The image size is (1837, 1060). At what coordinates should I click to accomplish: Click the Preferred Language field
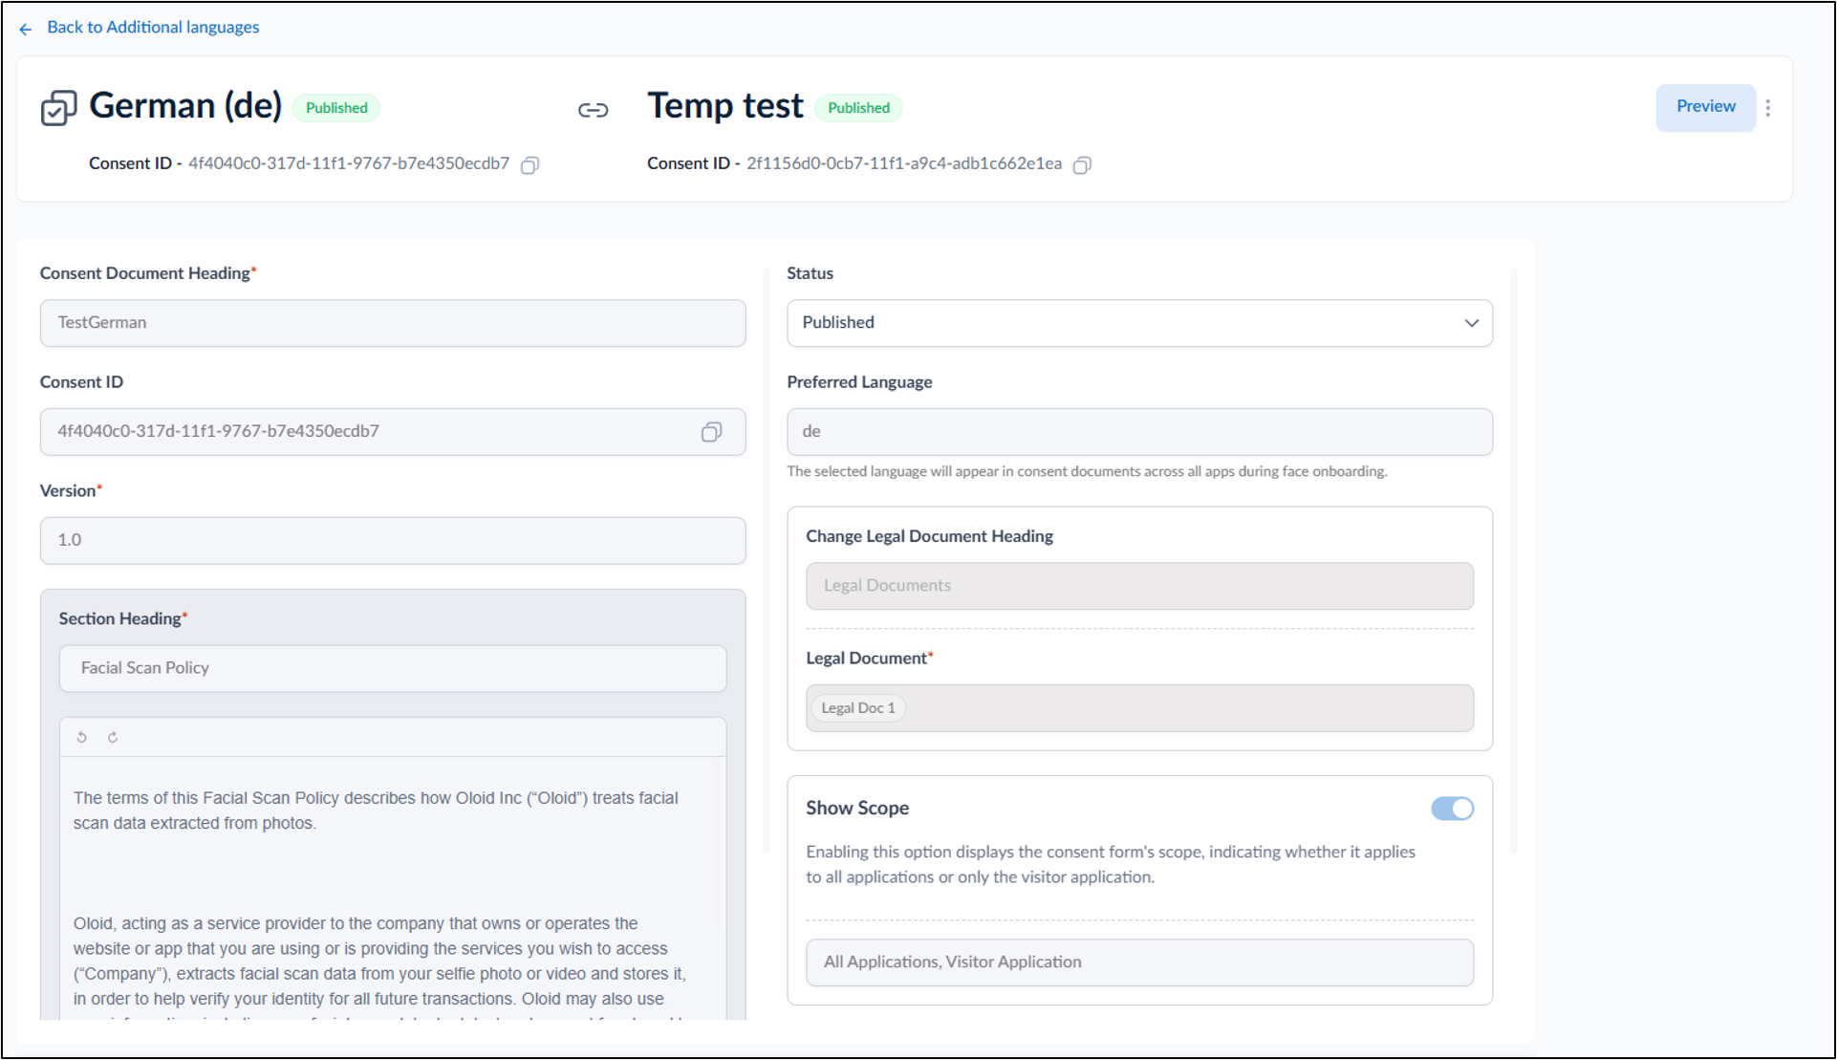[x=1139, y=432]
